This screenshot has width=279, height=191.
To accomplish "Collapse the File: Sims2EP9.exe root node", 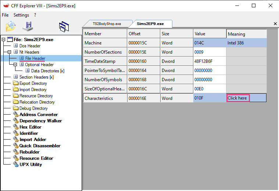I will (x=4, y=40).
